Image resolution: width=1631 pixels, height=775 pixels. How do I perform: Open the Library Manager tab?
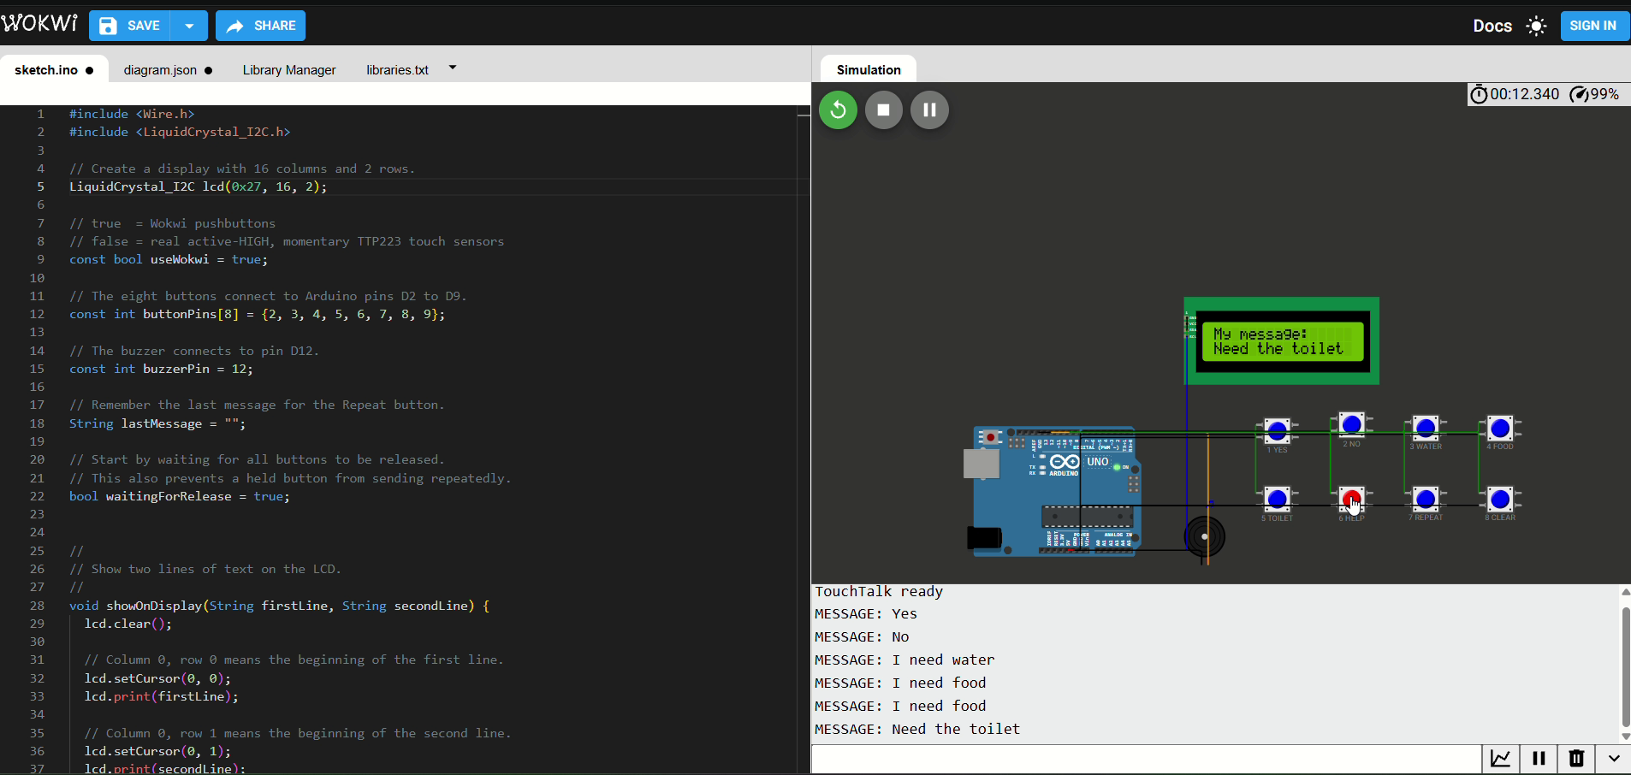pos(288,70)
